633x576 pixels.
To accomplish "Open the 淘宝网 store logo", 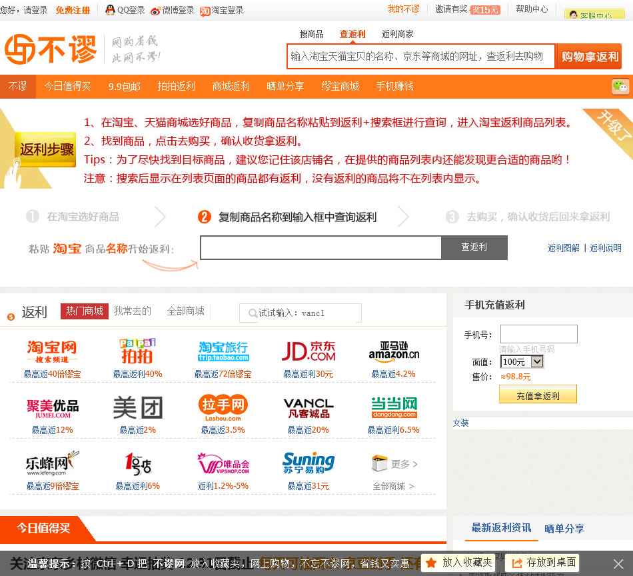I will (52, 351).
